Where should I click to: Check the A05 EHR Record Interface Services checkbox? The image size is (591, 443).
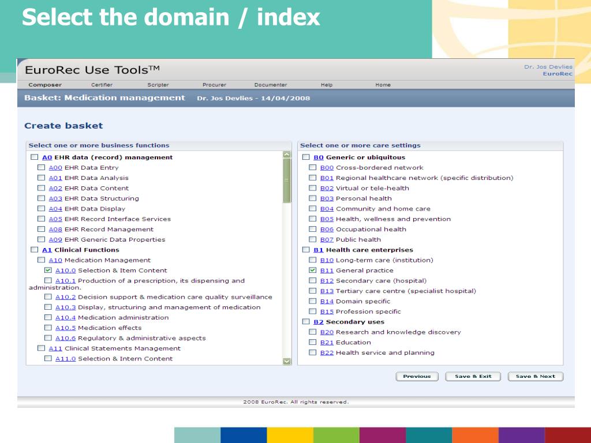coord(41,219)
